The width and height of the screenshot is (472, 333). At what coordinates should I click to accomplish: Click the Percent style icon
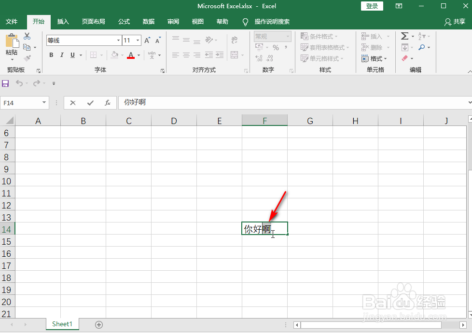click(x=277, y=47)
